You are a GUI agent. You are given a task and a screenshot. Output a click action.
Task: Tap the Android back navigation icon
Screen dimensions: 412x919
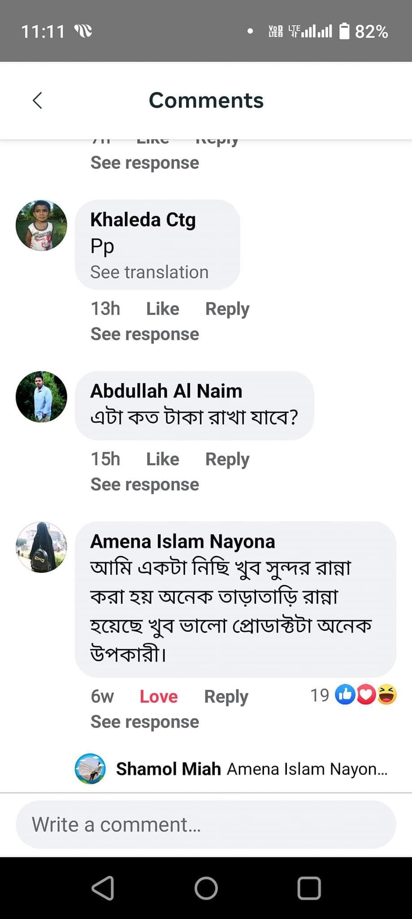point(103,888)
